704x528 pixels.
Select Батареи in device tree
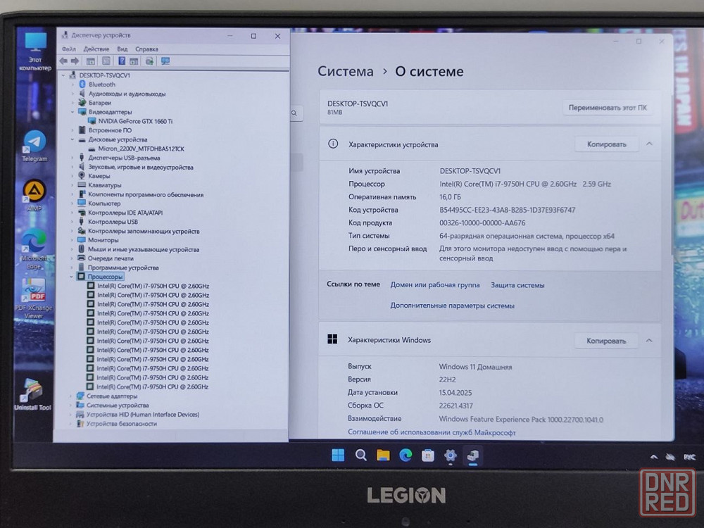coord(100,103)
